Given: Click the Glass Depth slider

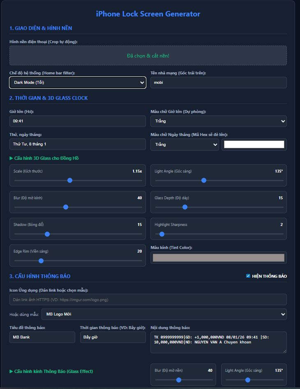Looking at the screenshot, I should point(219,207).
